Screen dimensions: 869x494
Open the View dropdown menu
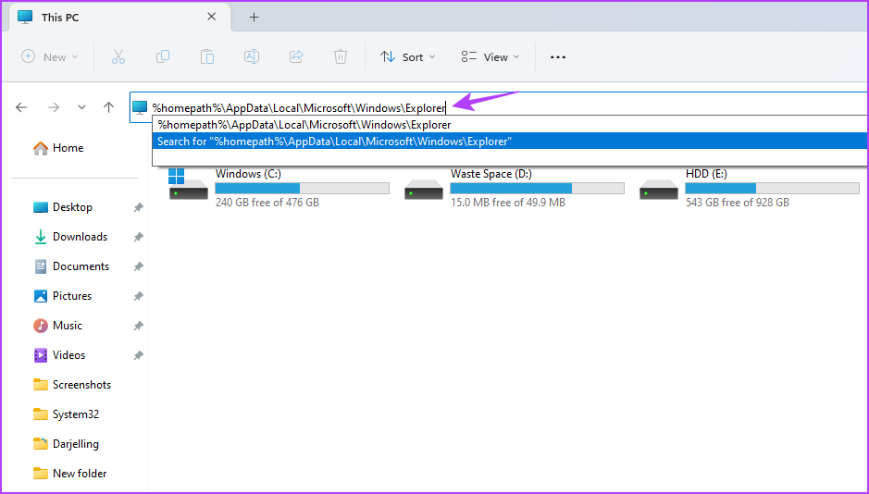[490, 57]
